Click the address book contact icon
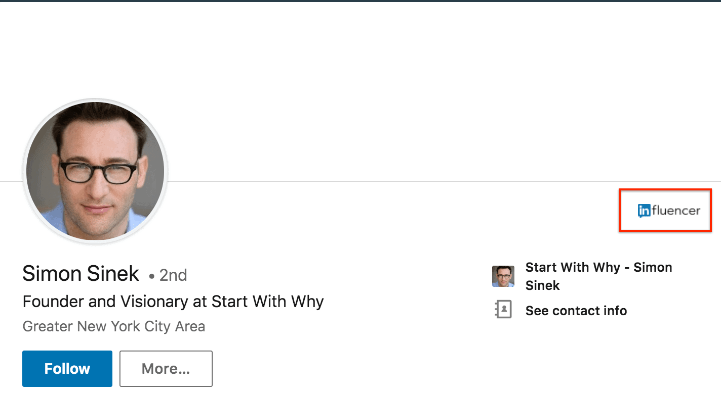The height and width of the screenshot is (396, 721). [503, 309]
